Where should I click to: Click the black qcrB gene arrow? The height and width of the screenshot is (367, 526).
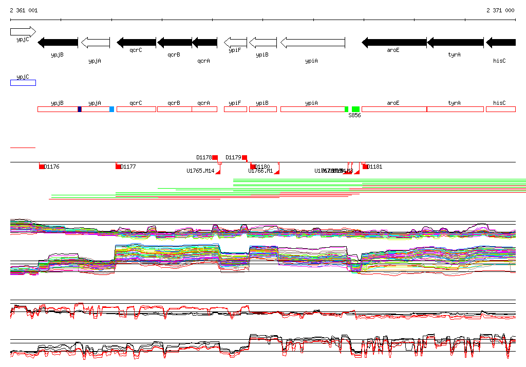[x=175, y=42]
